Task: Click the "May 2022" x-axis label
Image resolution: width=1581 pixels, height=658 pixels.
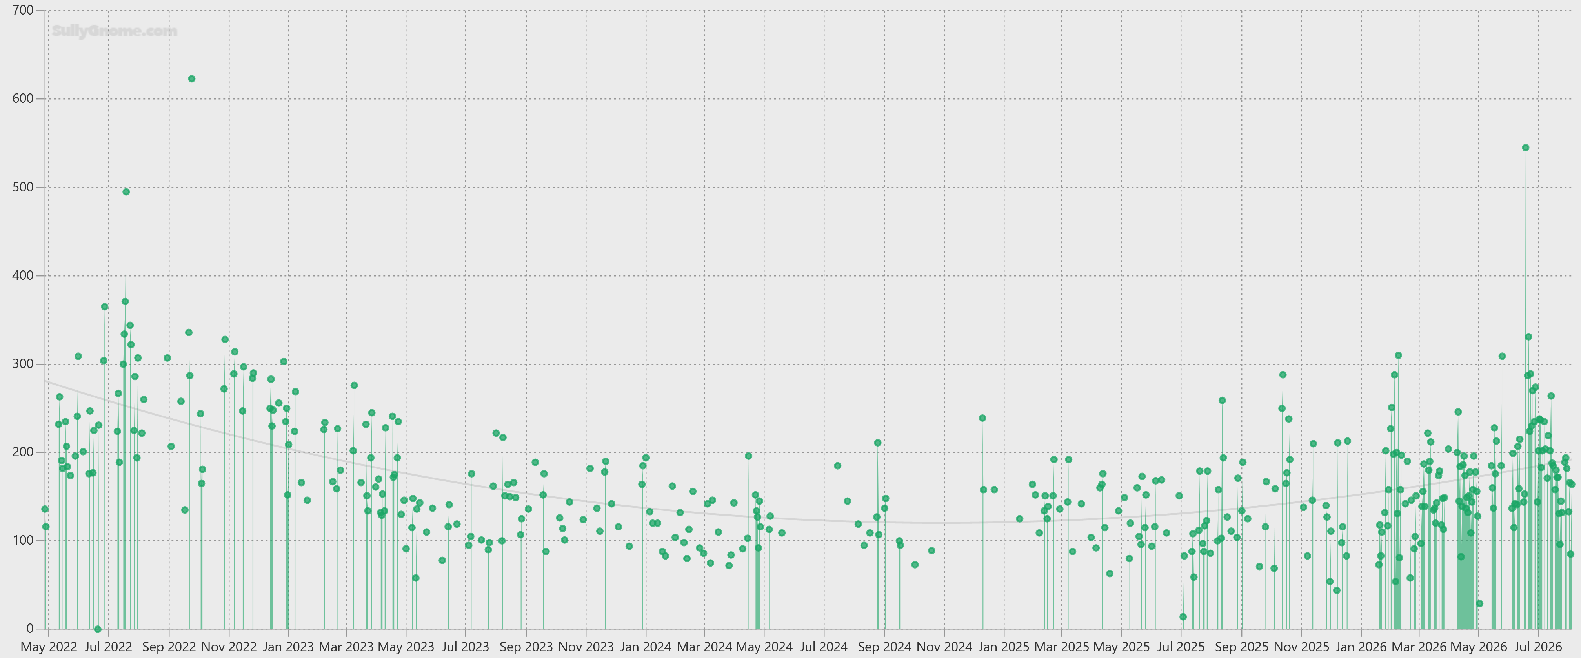Action: [x=49, y=647]
